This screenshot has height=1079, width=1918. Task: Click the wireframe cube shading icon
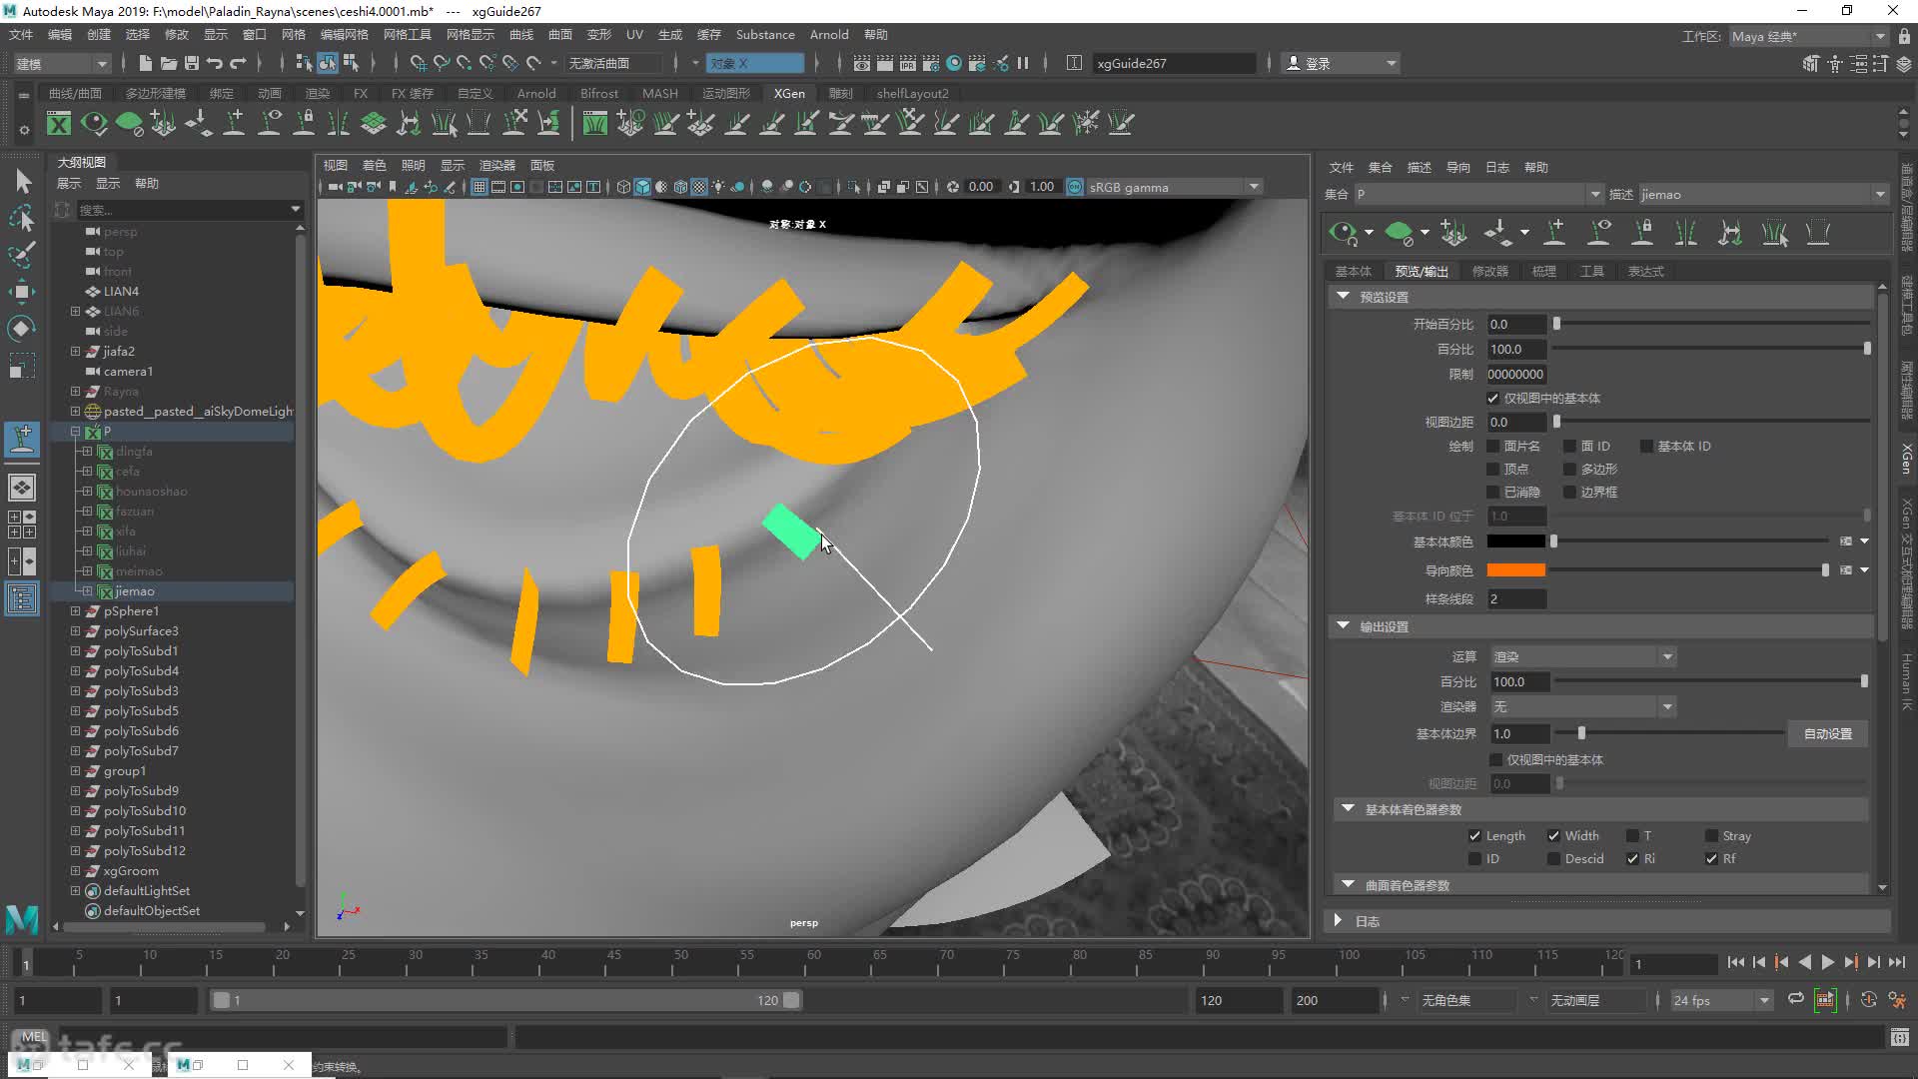tap(623, 187)
